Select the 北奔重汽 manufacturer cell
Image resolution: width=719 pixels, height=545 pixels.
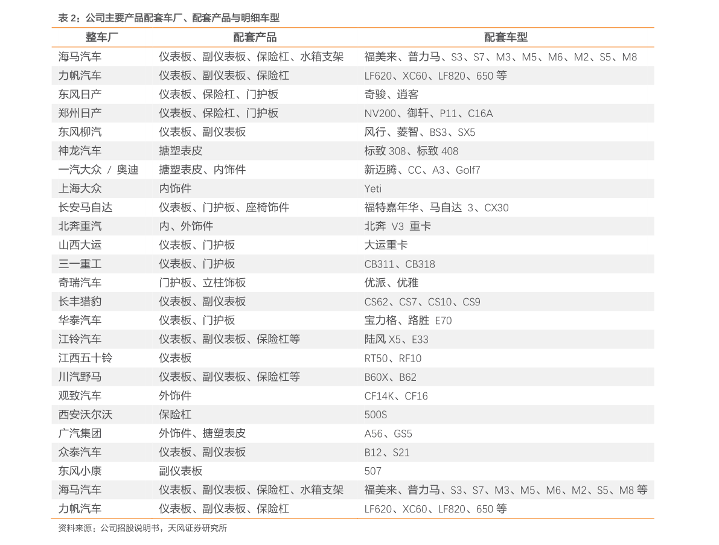tap(80, 226)
